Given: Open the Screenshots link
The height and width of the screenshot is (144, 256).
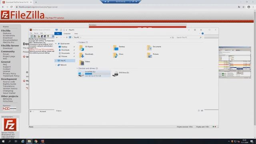Looking at the screenshot, I should pyautogui.click(x=9, y=36).
